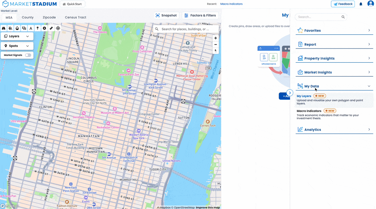Expand the Property Insights section chevron

(x=369, y=58)
